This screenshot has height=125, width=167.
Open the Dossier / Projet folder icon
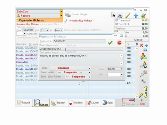coord(68,14)
